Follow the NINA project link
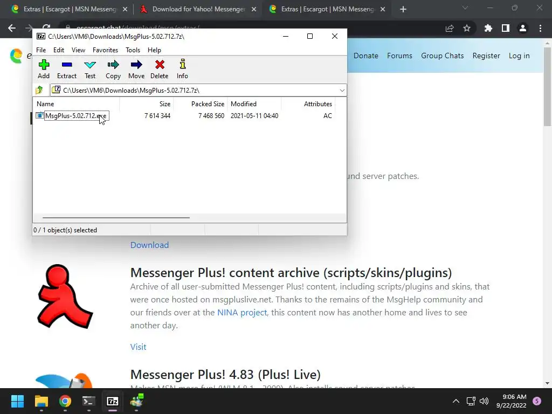The image size is (552, 414). pos(242,313)
